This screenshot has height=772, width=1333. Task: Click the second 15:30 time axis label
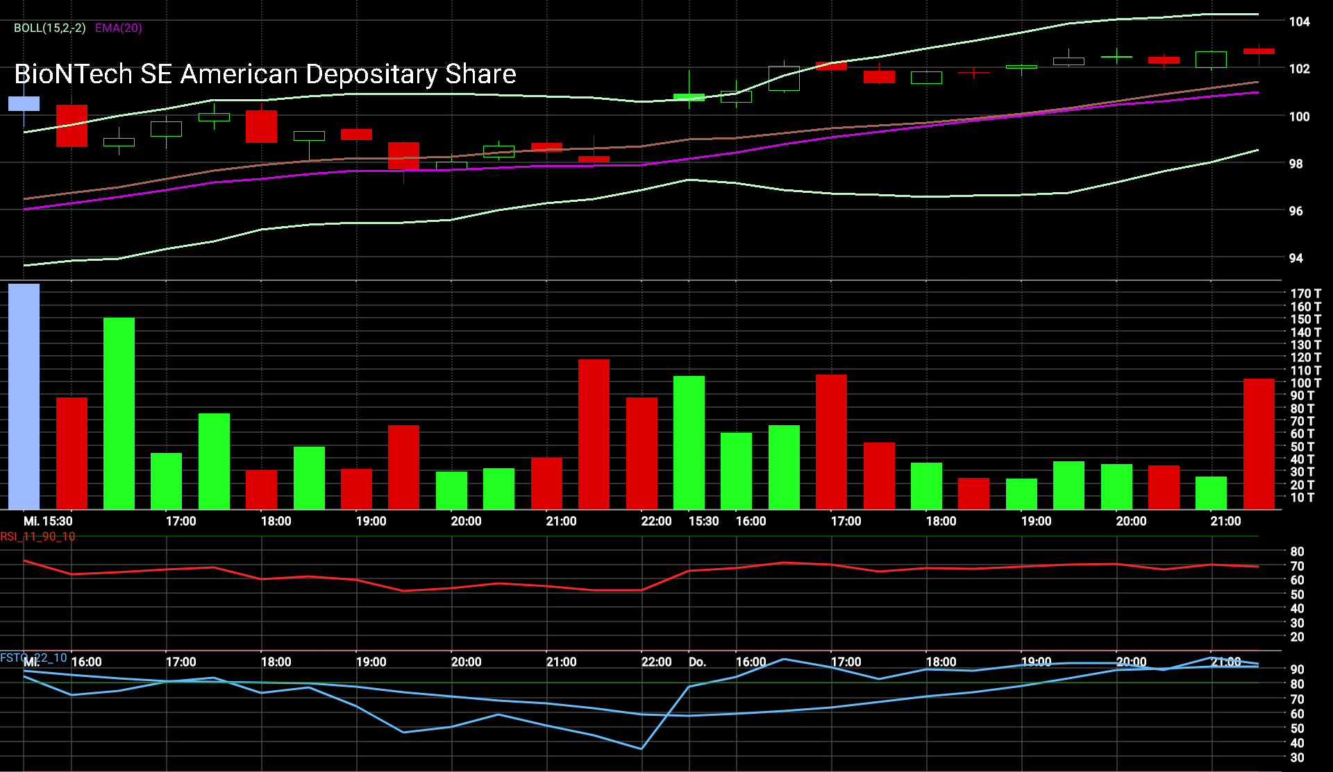(703, 521)
